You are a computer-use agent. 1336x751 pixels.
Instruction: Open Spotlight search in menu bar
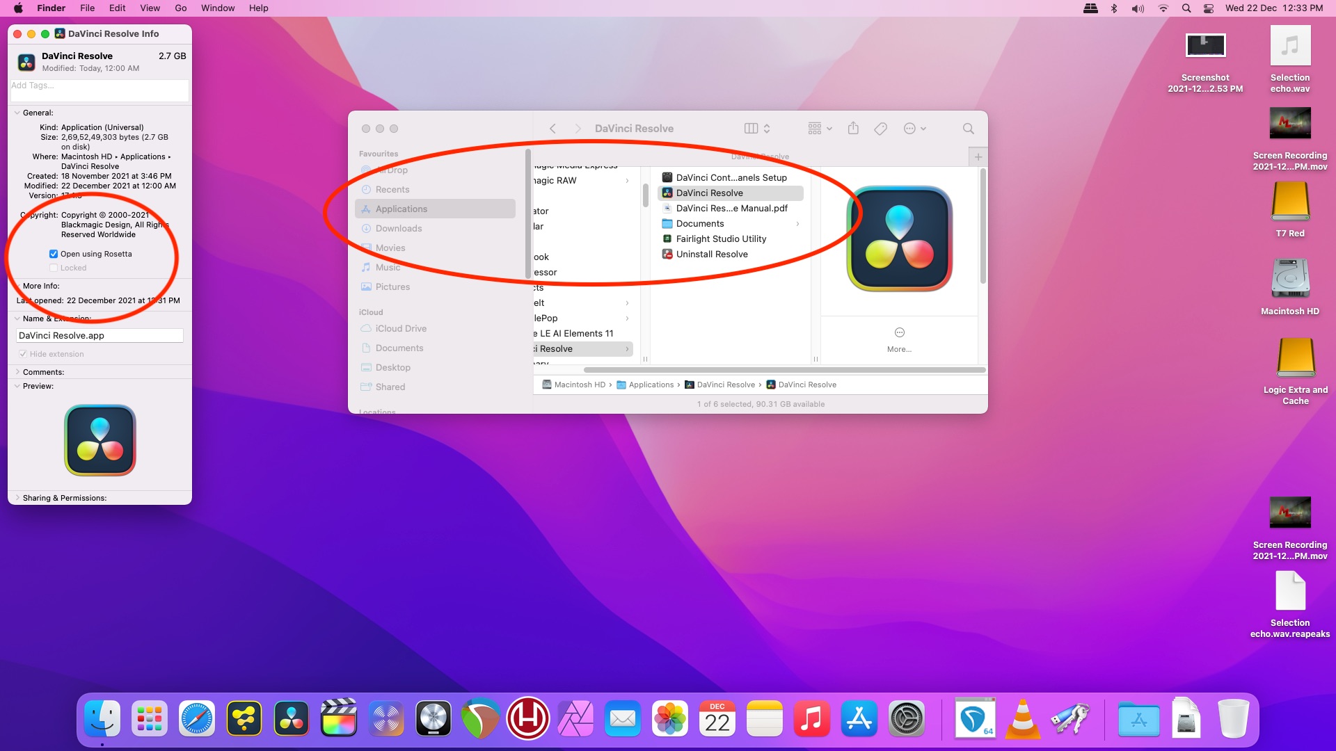tap(1186, 8)
